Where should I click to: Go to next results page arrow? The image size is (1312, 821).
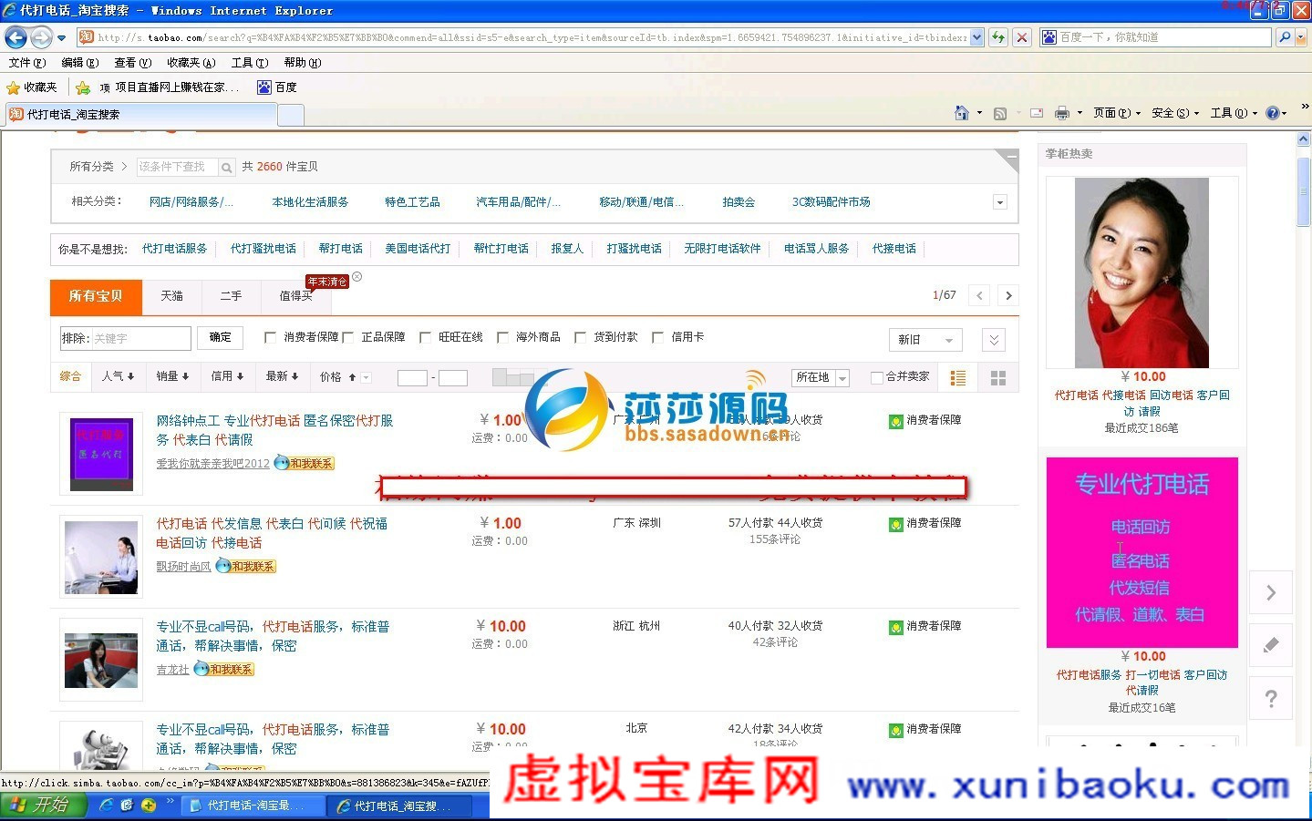coord(1007,295)
